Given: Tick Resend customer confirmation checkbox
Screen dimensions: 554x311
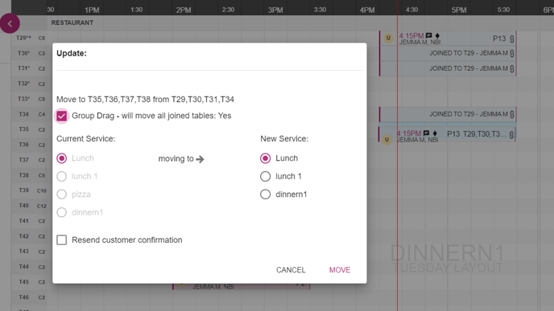Looking at the screenshot, I should (61, 240).
